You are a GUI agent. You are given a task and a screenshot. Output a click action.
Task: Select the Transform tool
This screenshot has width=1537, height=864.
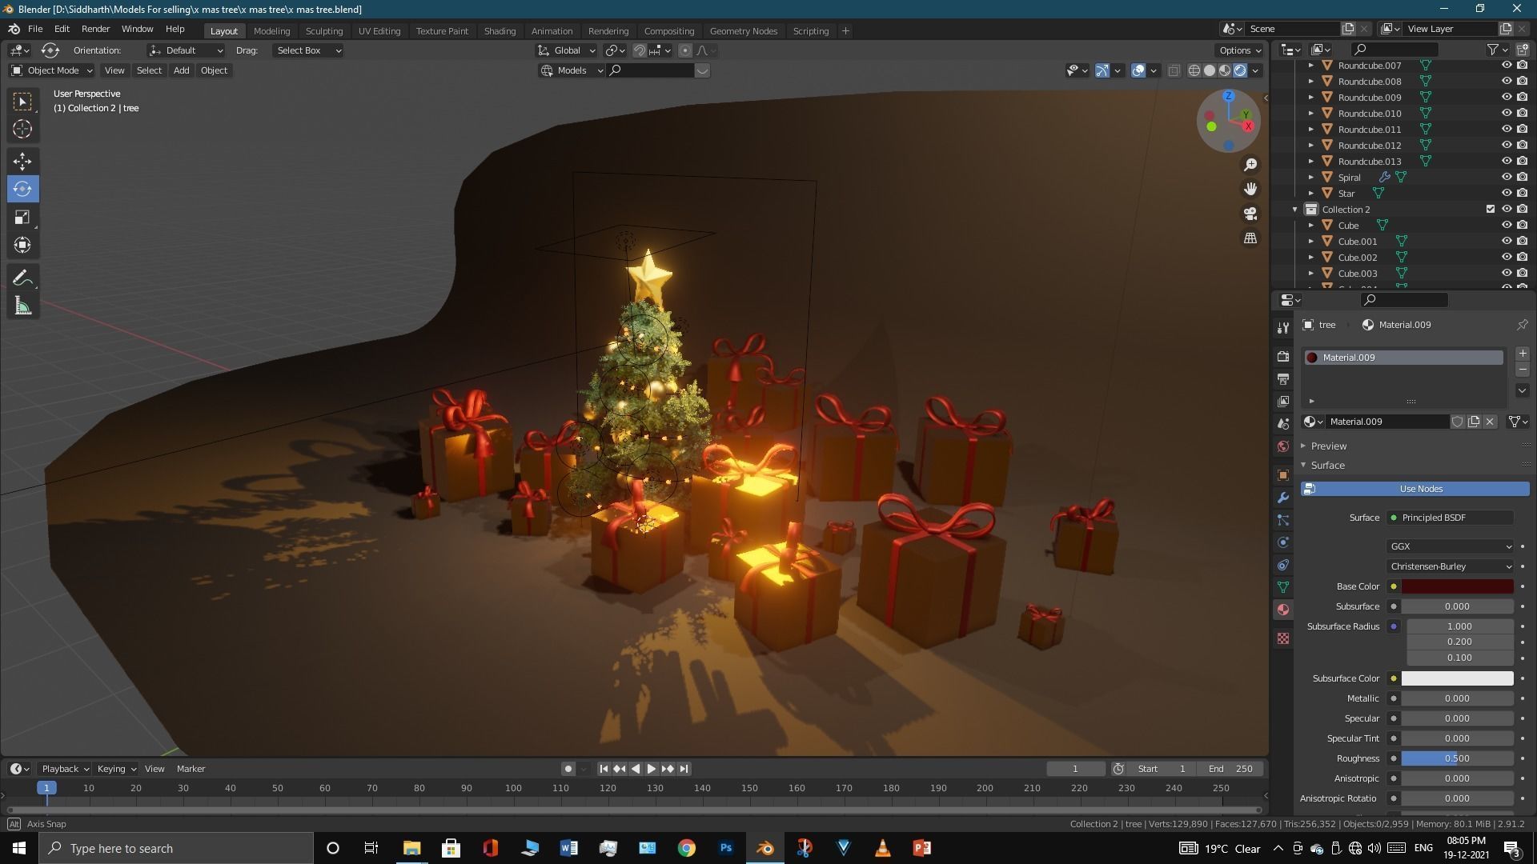coord(22,245)
